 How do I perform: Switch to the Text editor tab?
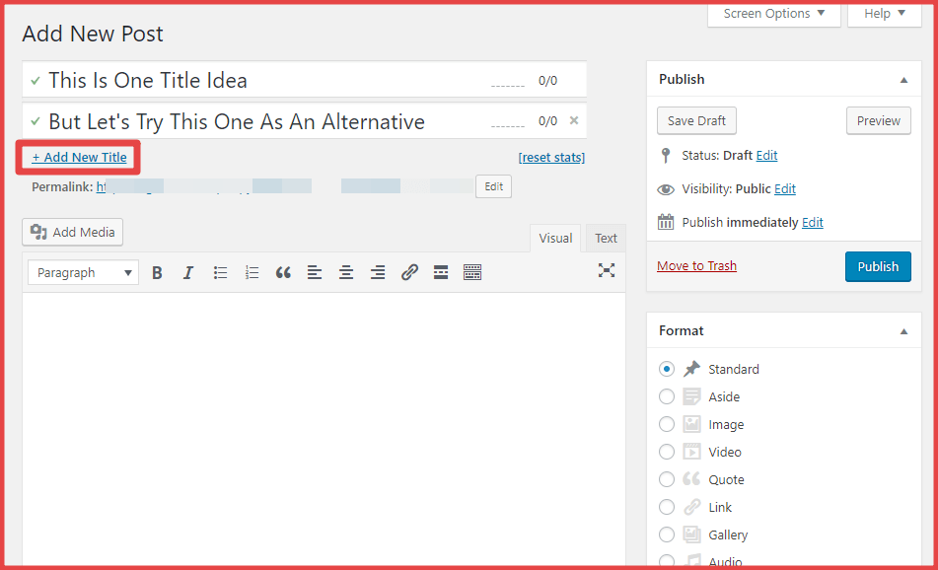606,238
